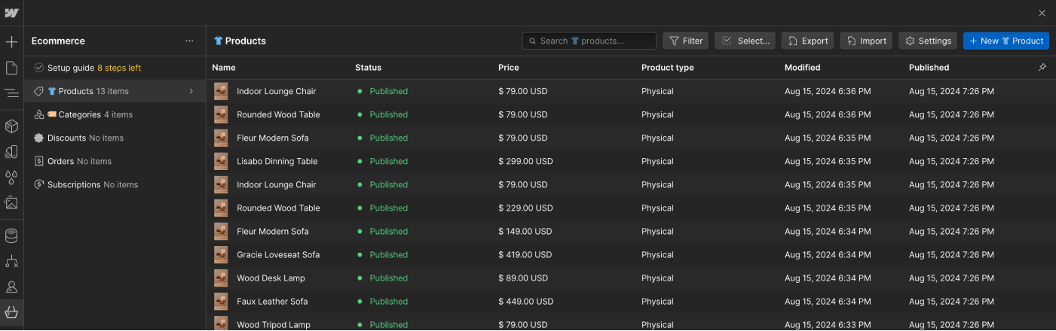The height and width of the screenshot is (331, 1056).
Task: Click the $ 419.00 USD price cell
Action: coord(525,254)
